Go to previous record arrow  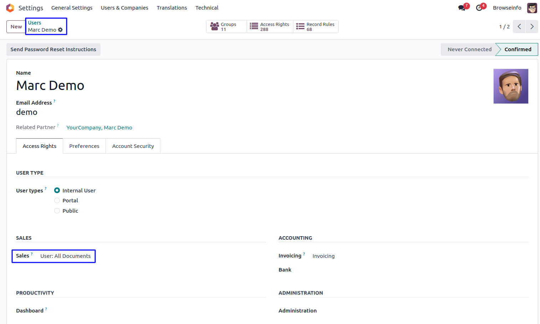coord(519,27)
